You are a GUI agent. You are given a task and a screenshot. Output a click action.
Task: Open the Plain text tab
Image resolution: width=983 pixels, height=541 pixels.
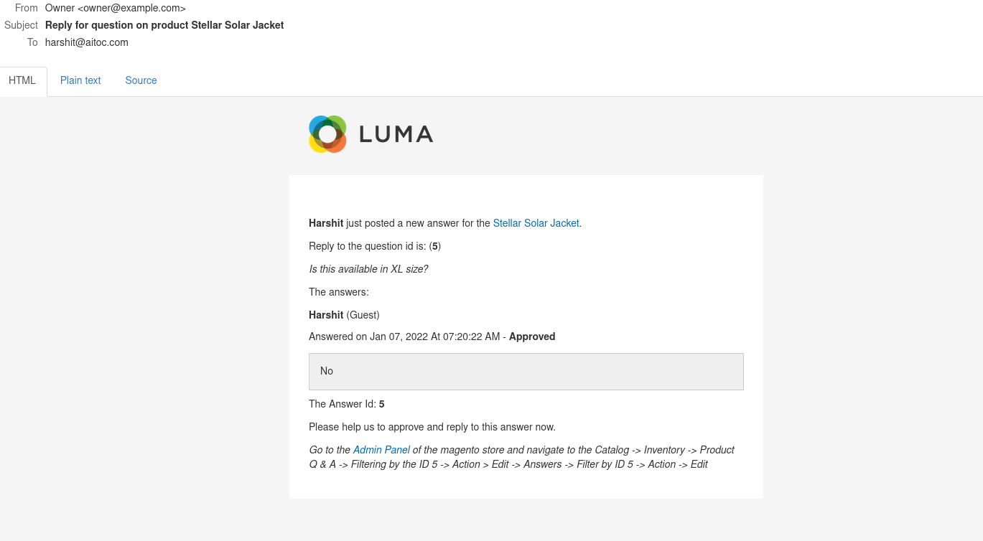click(80, 80)
